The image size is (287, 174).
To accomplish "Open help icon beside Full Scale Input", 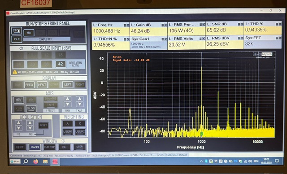I will (21, 48).
